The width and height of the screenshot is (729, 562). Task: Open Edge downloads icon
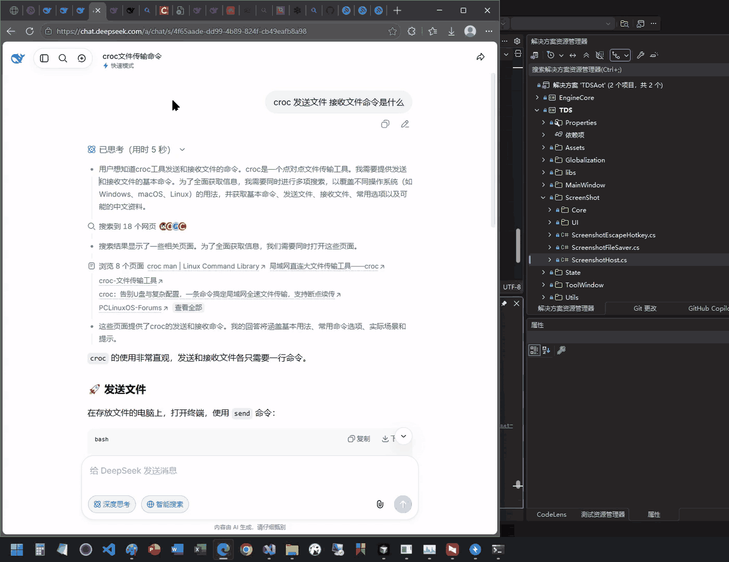click(451, 31)
